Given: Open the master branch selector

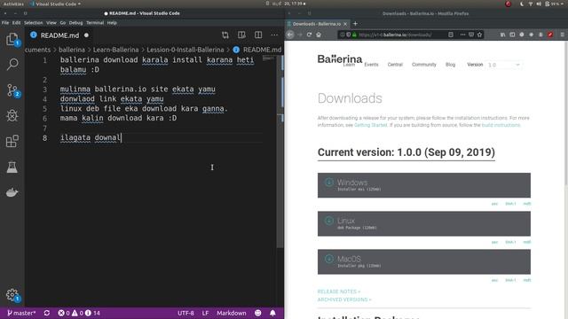Looking at the screenshot, I should click(21, 313).
